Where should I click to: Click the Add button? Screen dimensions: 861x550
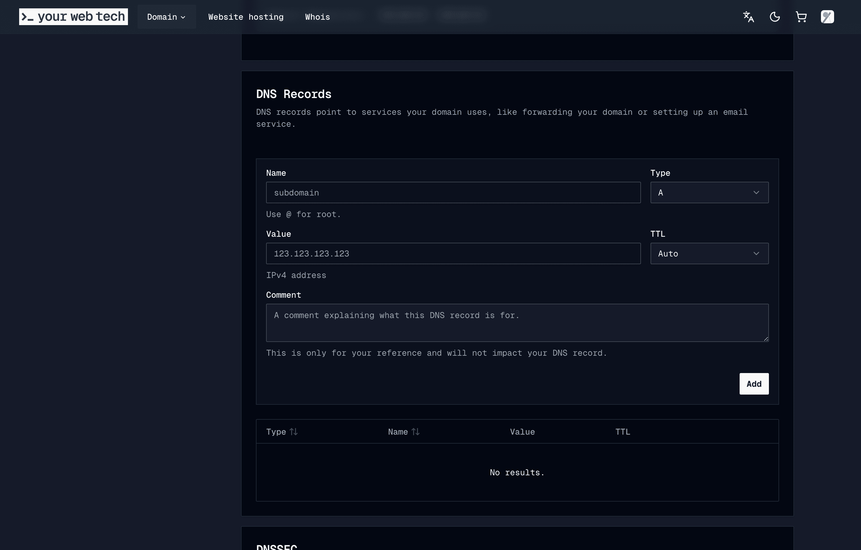pyautogui.click(x=754, y=384)
